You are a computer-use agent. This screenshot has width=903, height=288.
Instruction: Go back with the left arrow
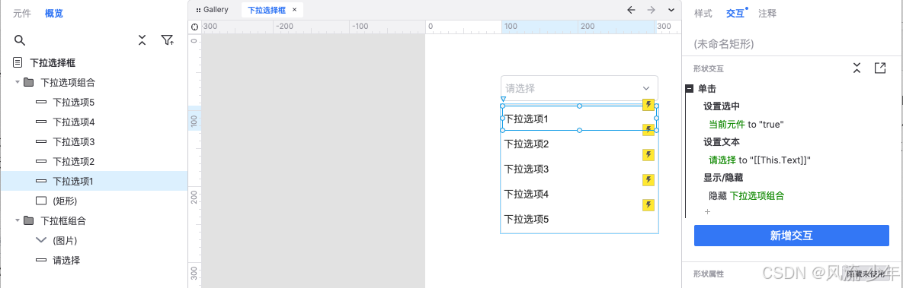pos(631,10)
